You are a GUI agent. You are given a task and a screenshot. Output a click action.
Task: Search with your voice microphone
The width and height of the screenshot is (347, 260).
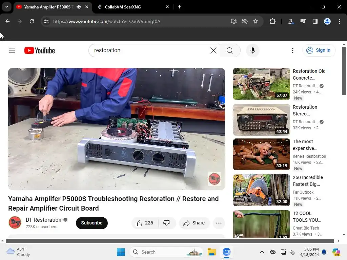tap(253, 50)
